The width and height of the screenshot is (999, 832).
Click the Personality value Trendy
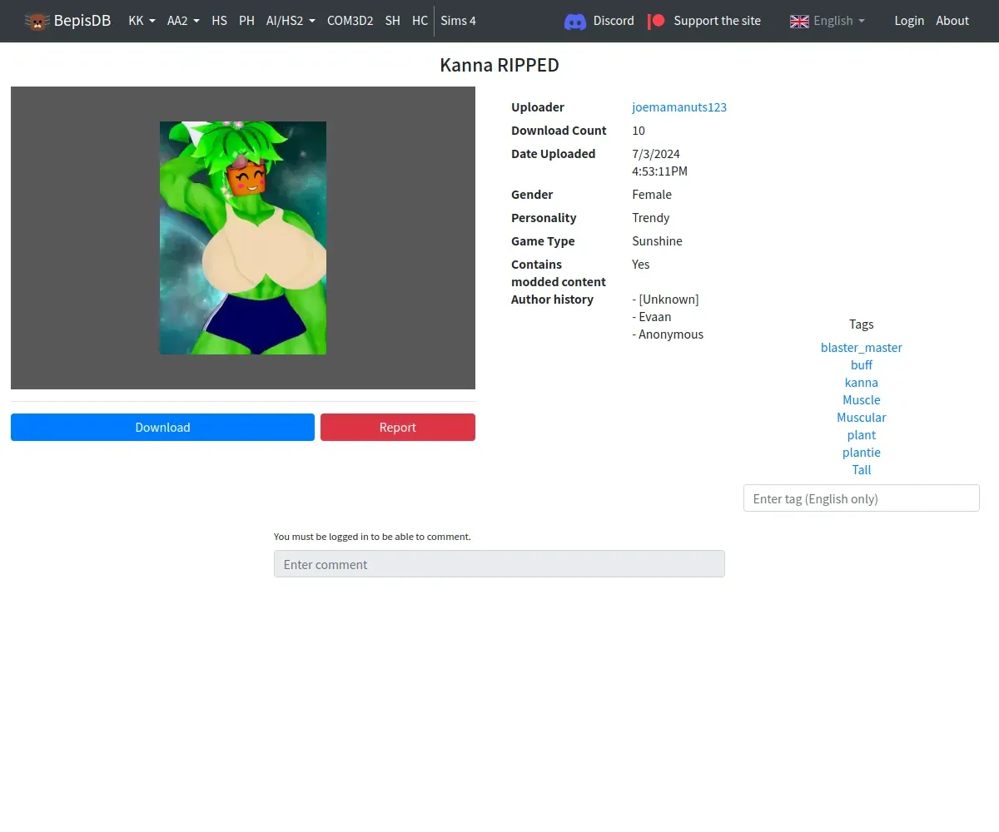coord(651,218)
